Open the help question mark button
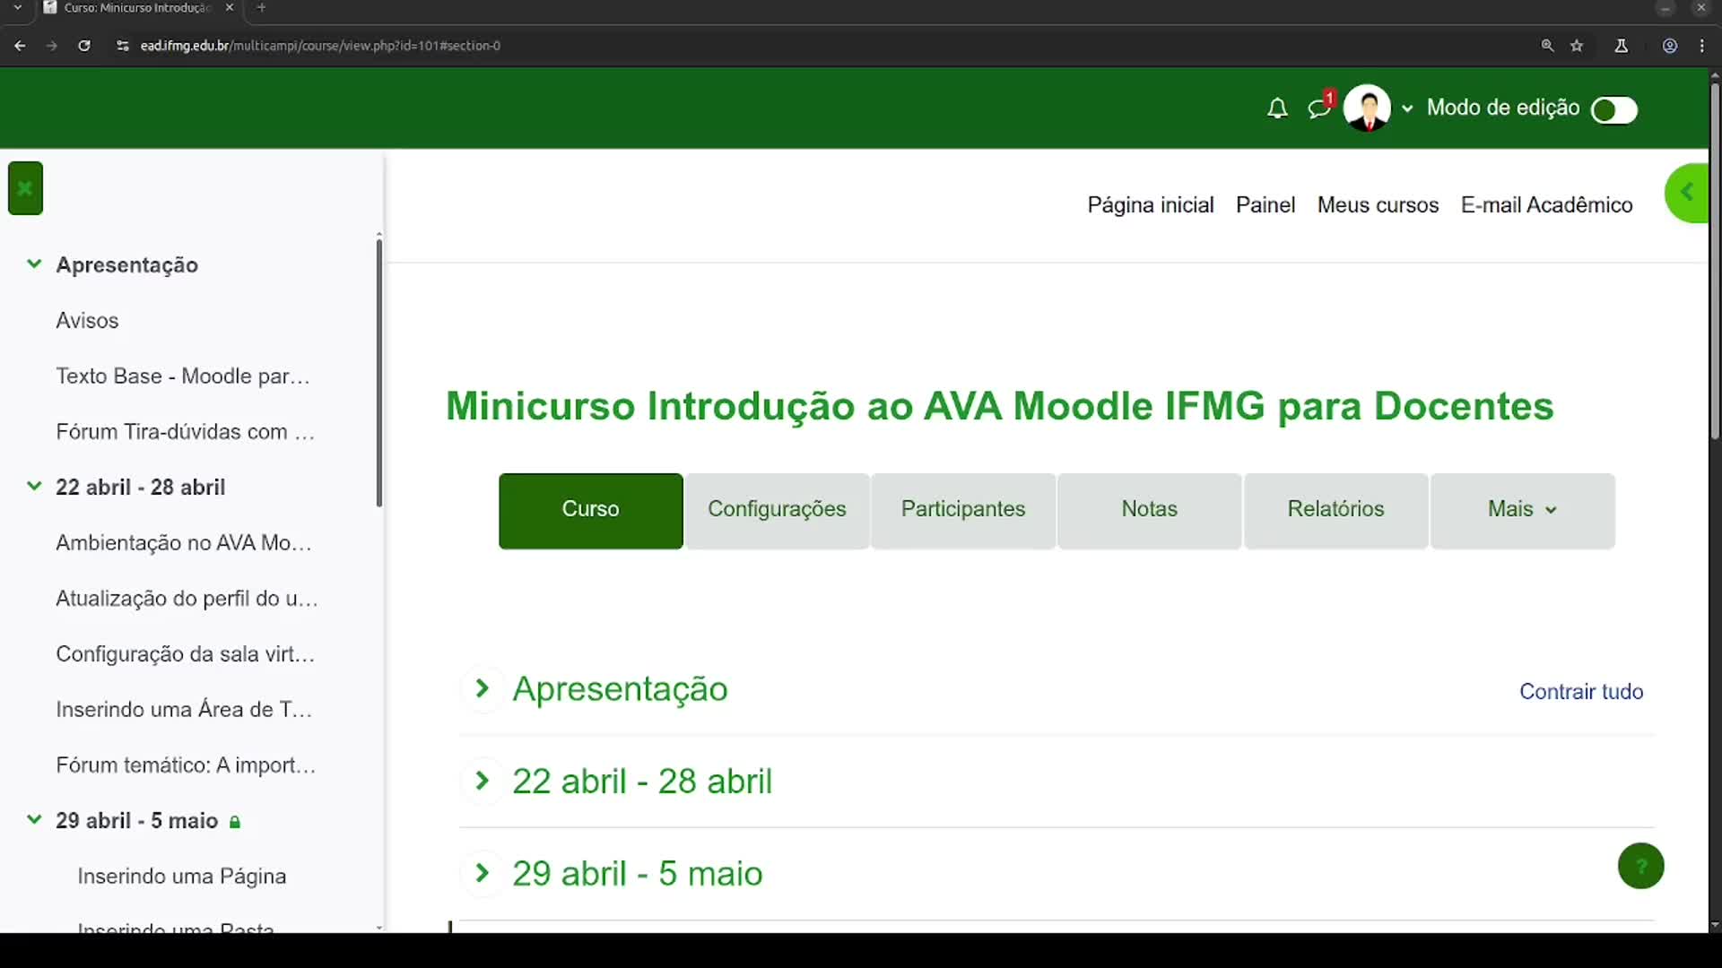1722x968 pixels. pyautogui.click(x=1640, y=866)
